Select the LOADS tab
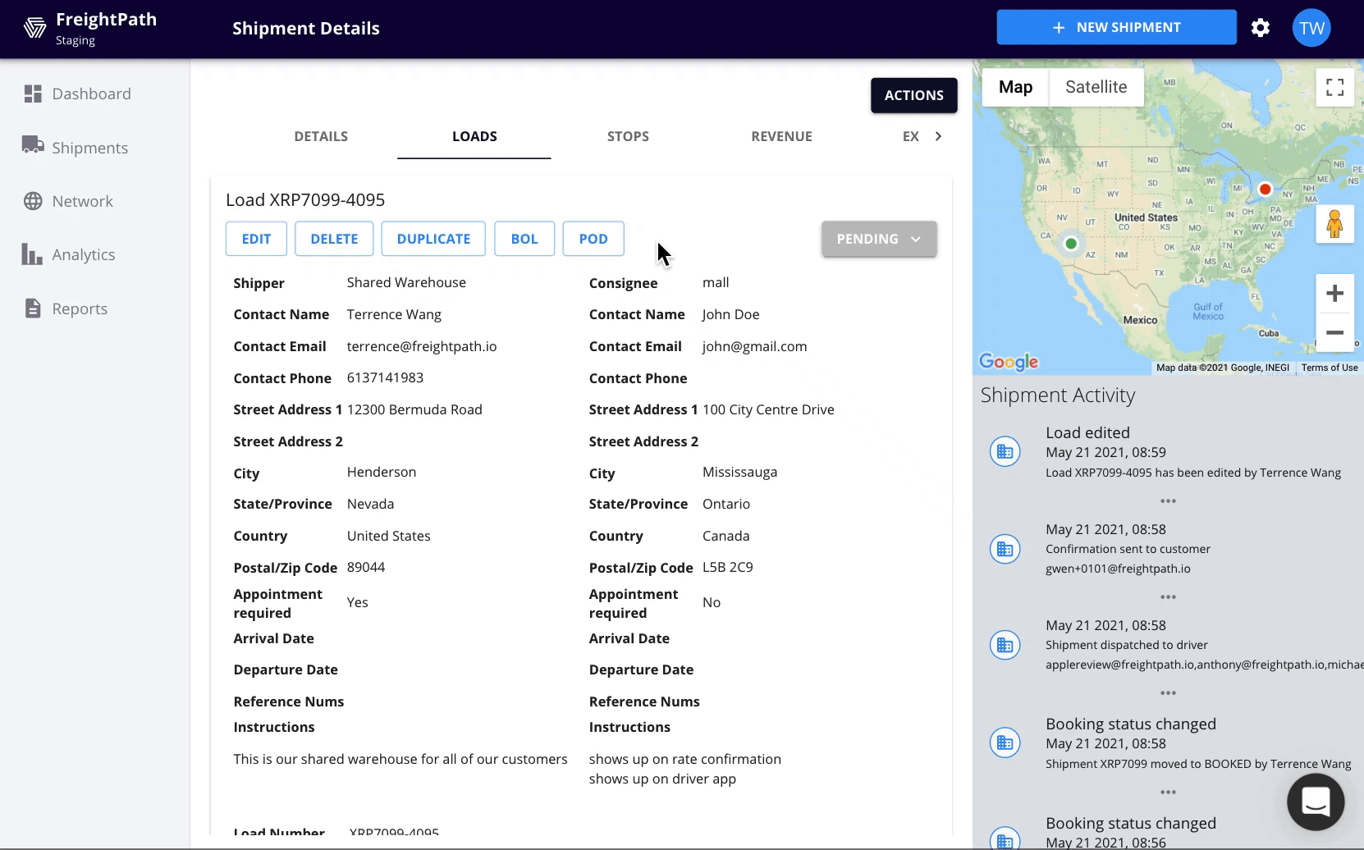Viewport: 1364px width, 850px height. 474,136
